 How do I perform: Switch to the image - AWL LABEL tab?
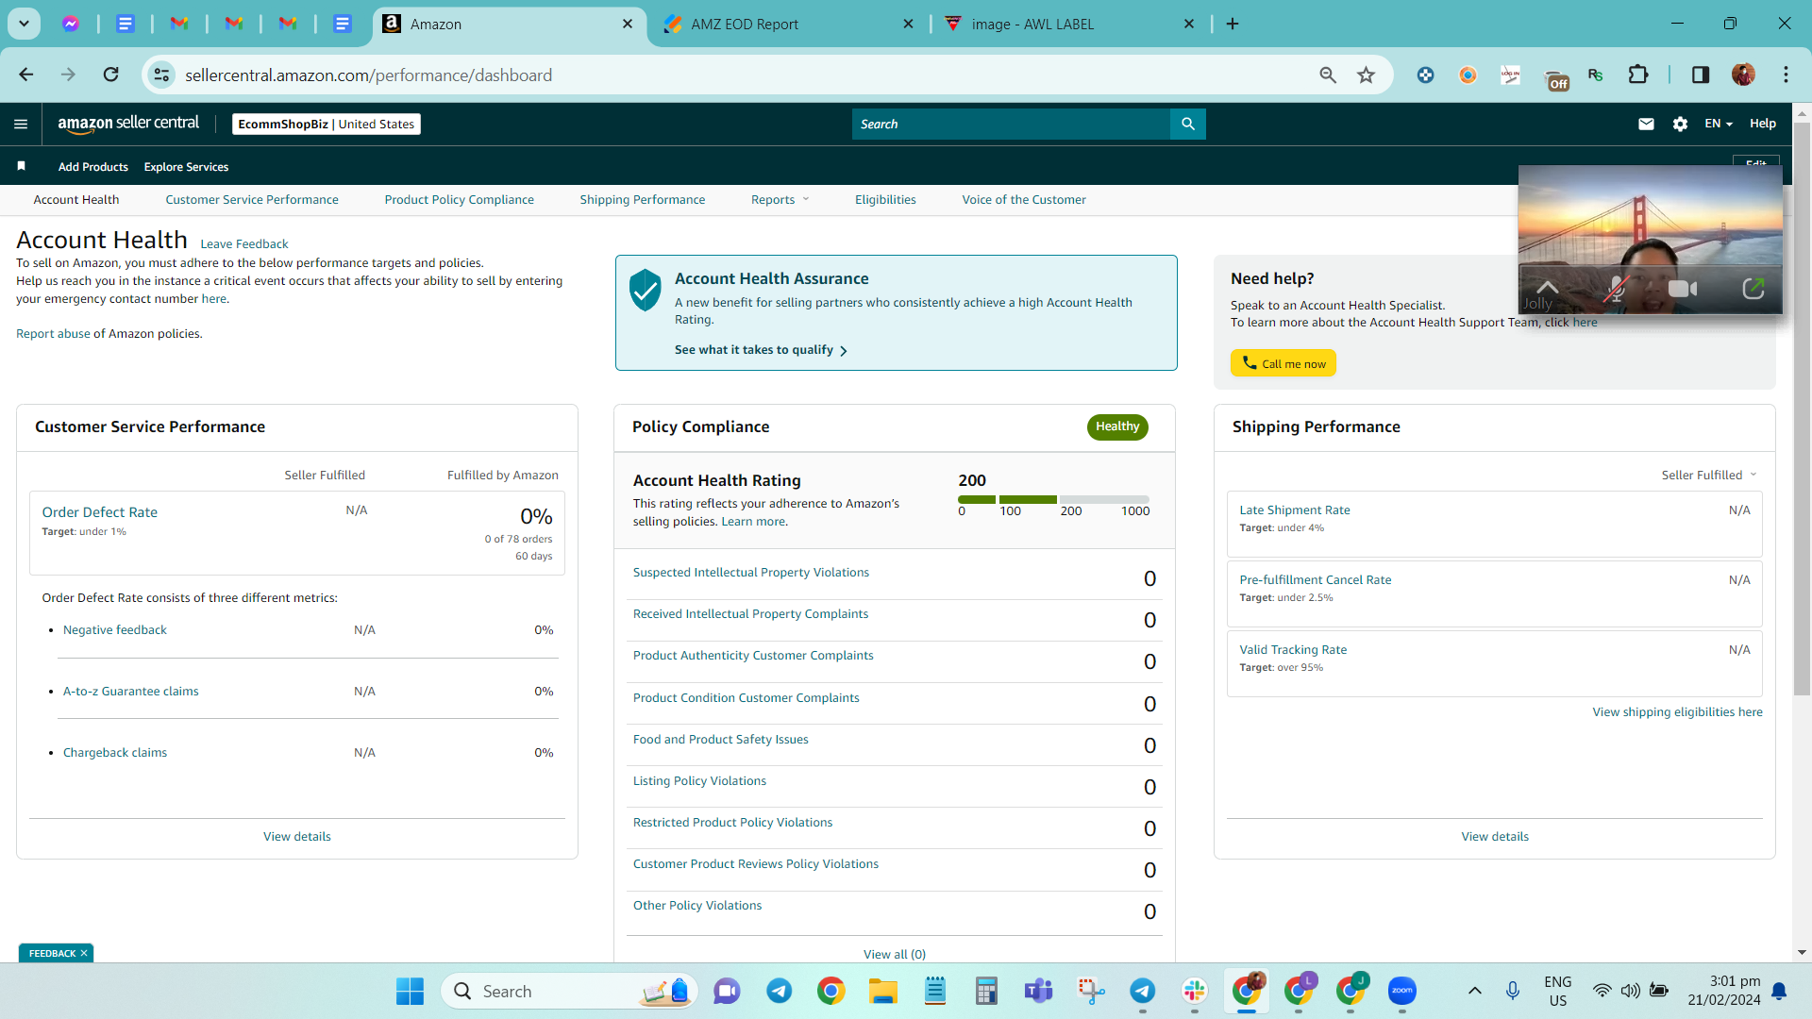1070,24
